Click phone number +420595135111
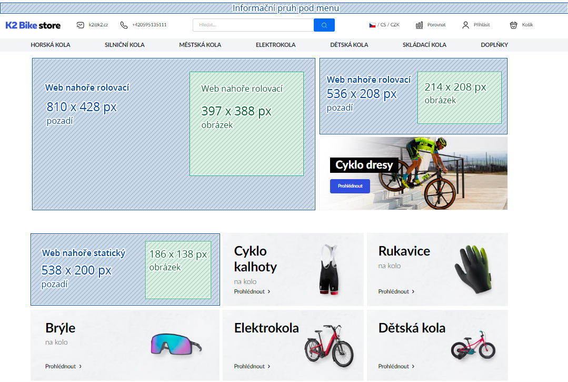Image resolution: width=568 pixels, height=382 pixels. (x=150, y=25)
